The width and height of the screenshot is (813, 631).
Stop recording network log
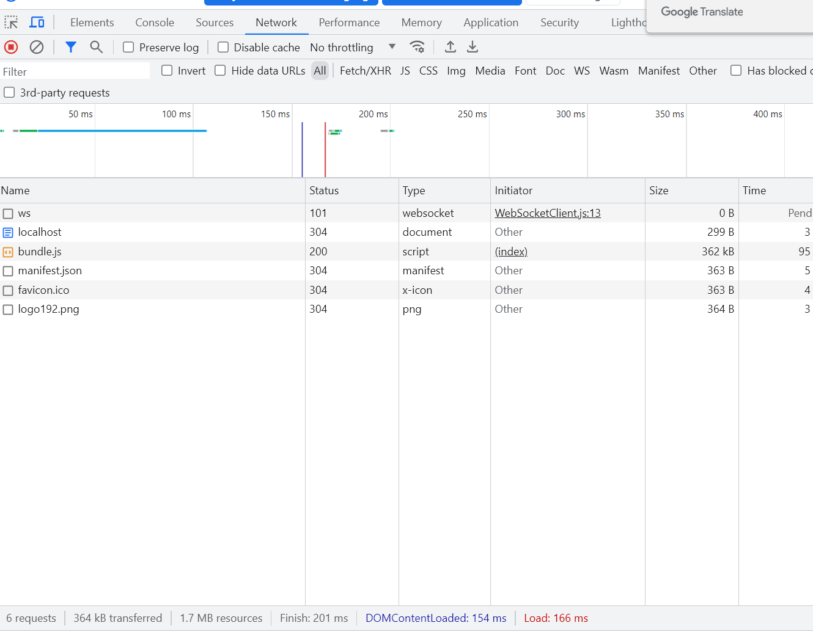coord(11,47)
